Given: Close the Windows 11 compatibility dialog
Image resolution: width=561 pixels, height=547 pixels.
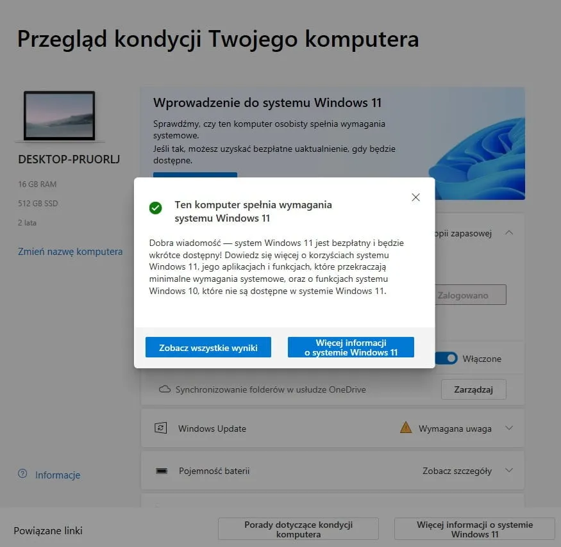Looking at the screenshot, I should pyautogui.click(x=415, y=197).
